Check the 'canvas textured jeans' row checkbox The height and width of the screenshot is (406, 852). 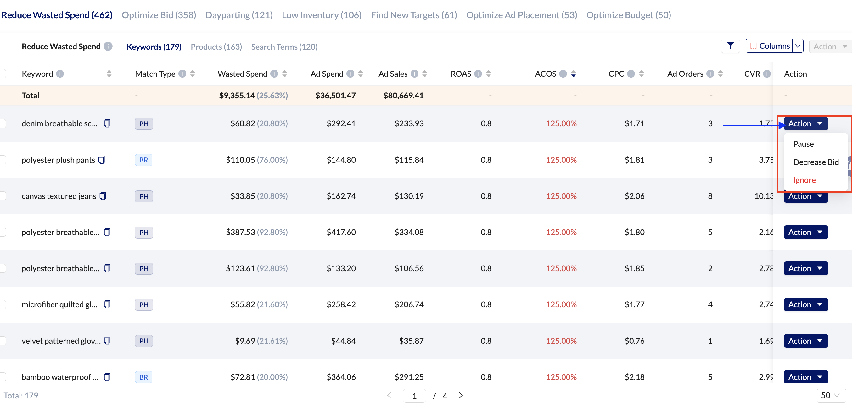pyautogui.click(x=3, y=196)
